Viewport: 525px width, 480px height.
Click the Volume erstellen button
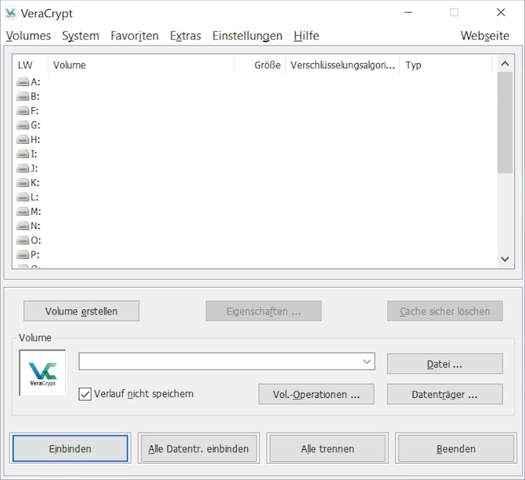(81, 311)
